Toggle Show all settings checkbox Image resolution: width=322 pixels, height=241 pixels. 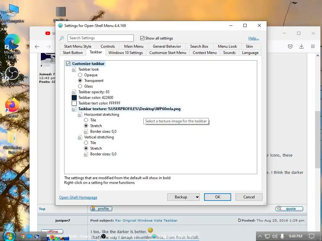[142, 38]
